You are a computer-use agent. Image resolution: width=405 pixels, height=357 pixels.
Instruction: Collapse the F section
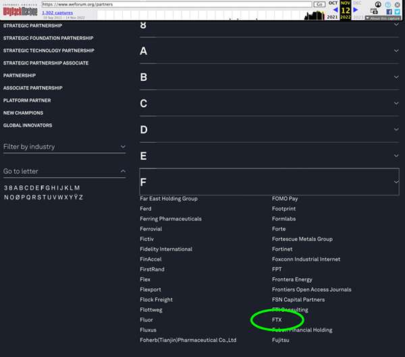269,182
